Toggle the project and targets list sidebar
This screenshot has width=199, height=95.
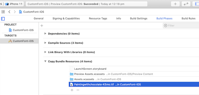pyautogui.click(x=3, y=19)
